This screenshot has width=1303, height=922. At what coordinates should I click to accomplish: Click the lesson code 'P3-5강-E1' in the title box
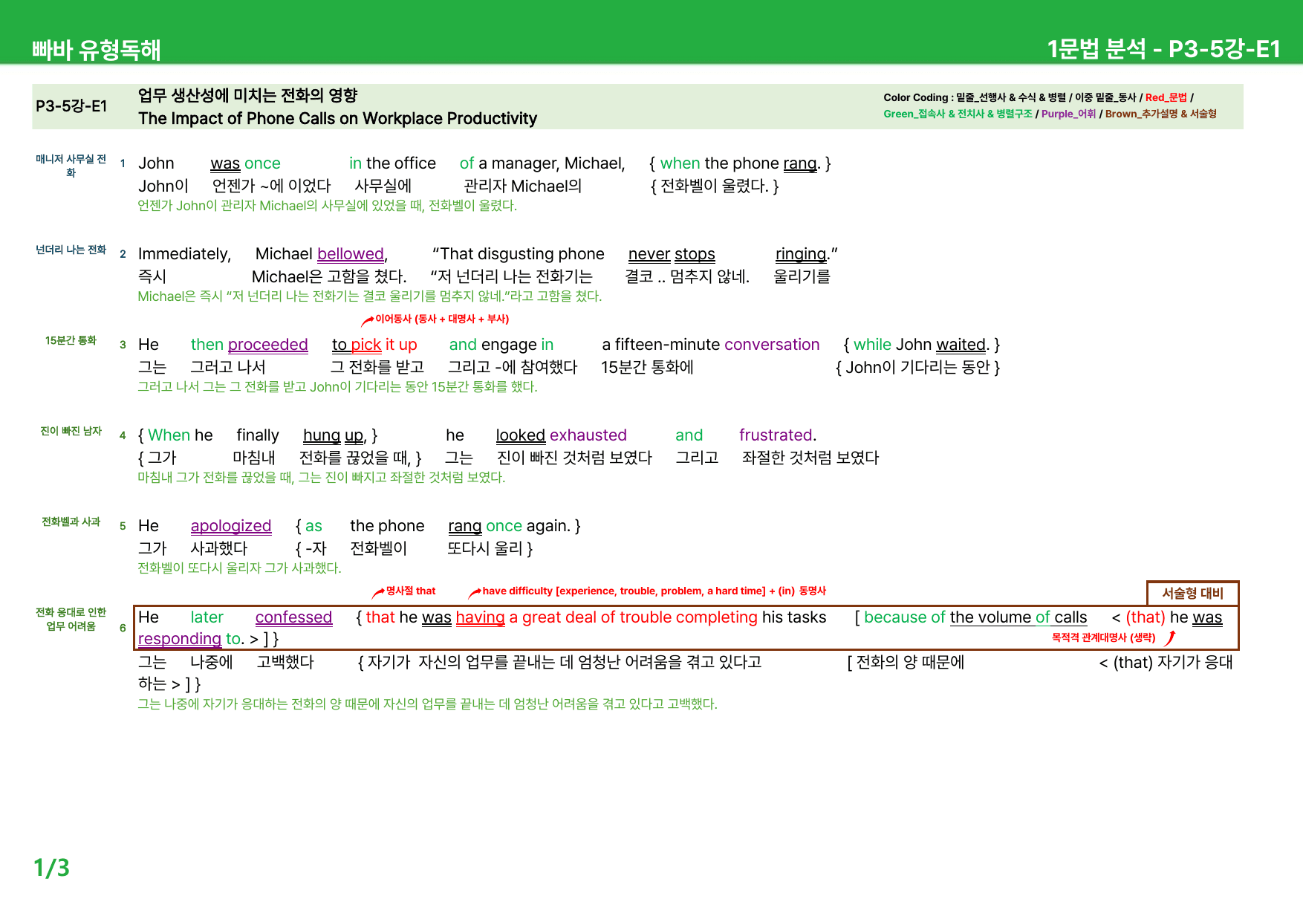[x=71, y=106]
